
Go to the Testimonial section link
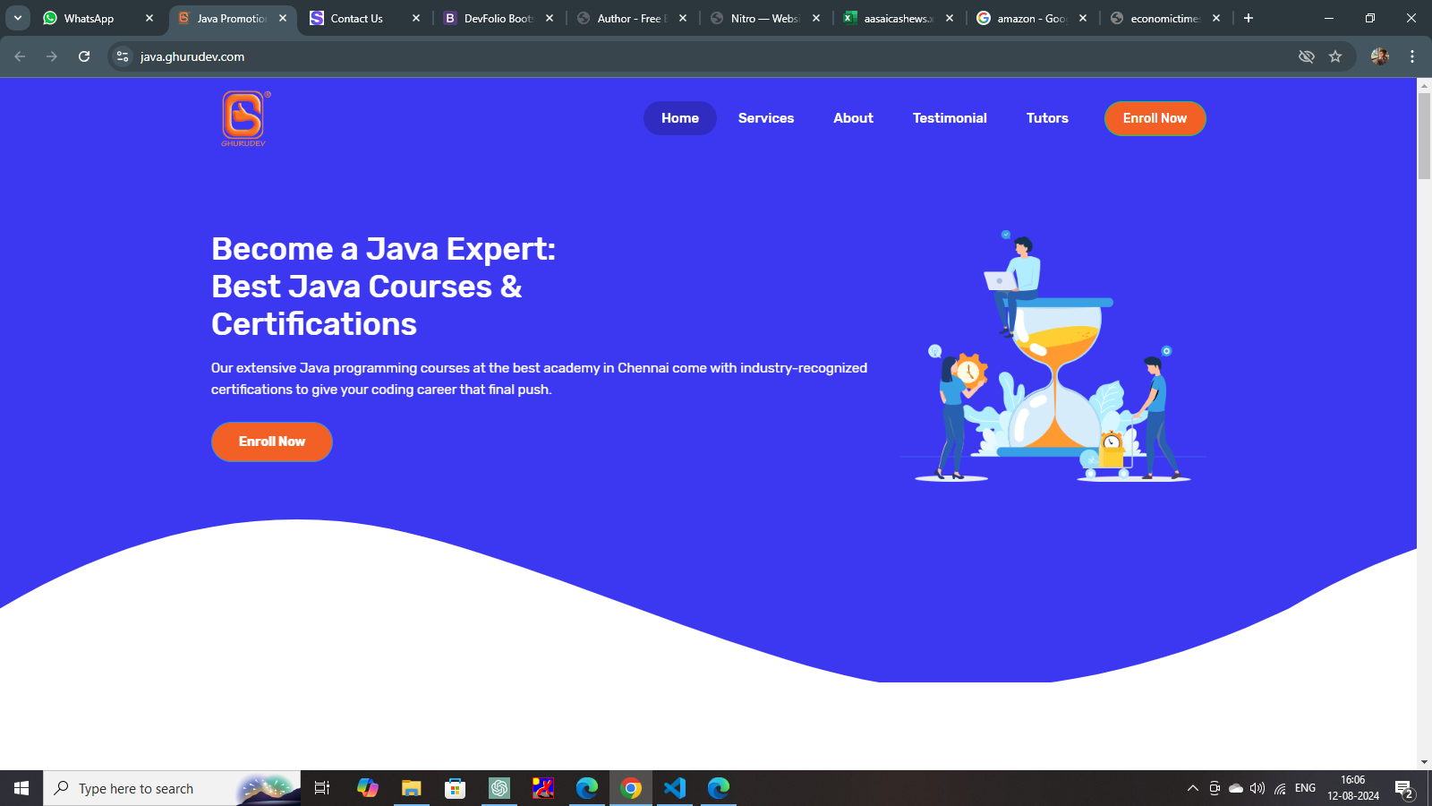pos(949,118)
